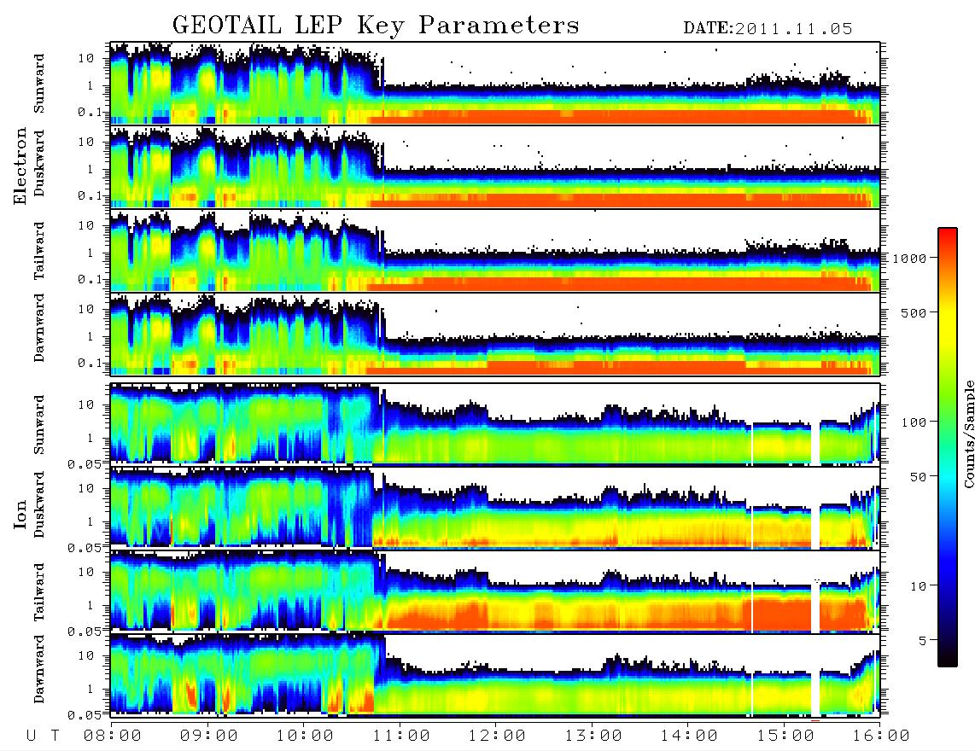Click the 13:00 time axis label
Screen dimensions: 975x751
pyautogui.click(x=593, y=736)
